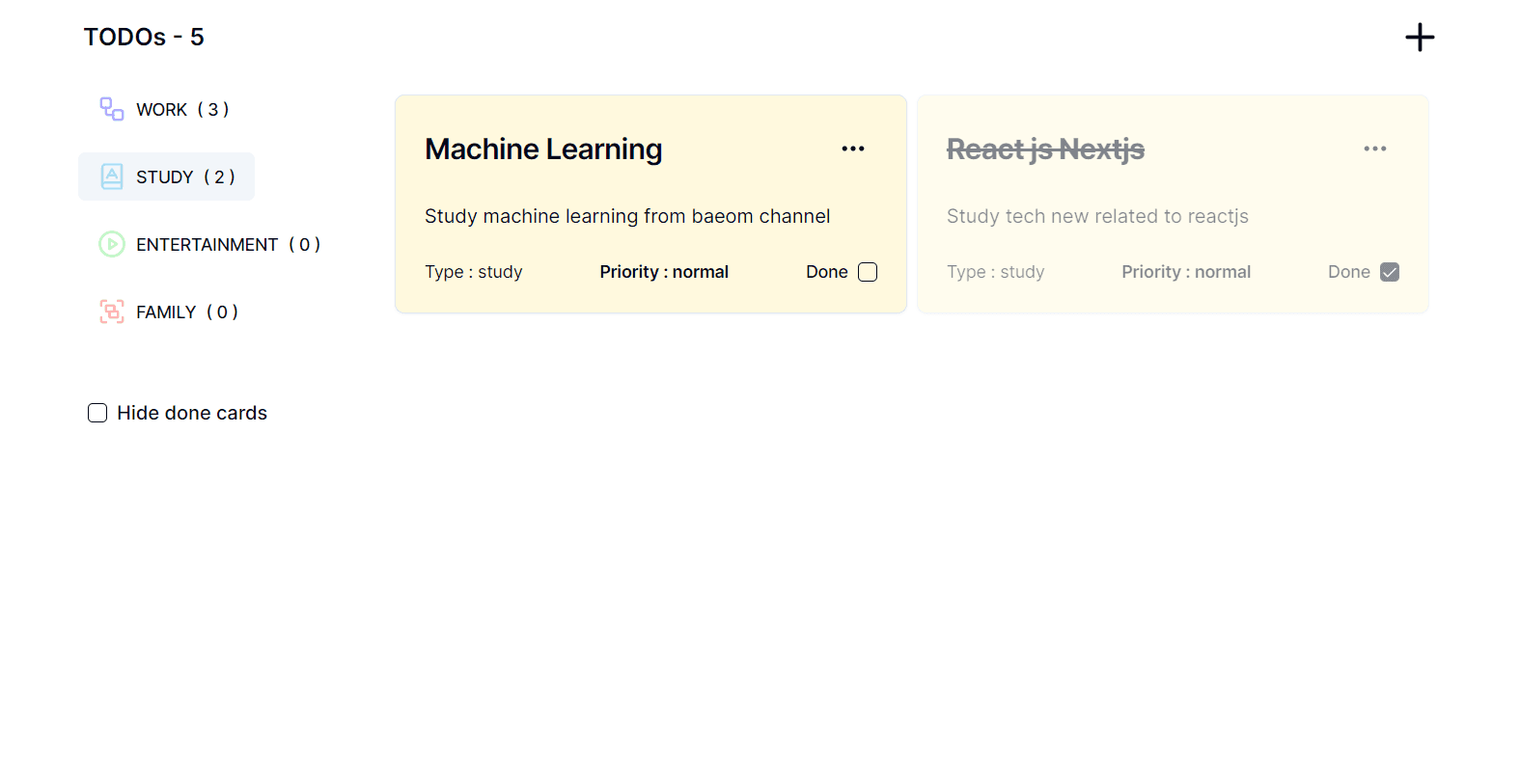Click the Machine Learning card description text
This screenshot has width=1520, height=759.
click(627, 216)
